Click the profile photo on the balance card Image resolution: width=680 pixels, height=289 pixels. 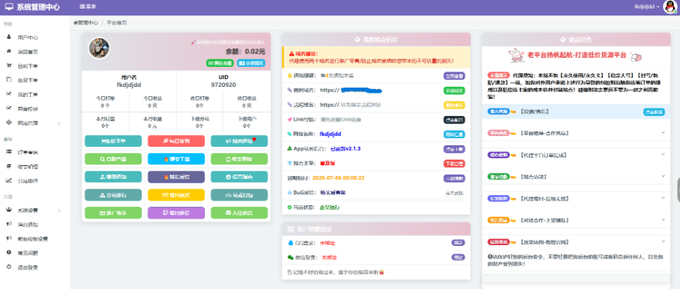tap(99, 48)
